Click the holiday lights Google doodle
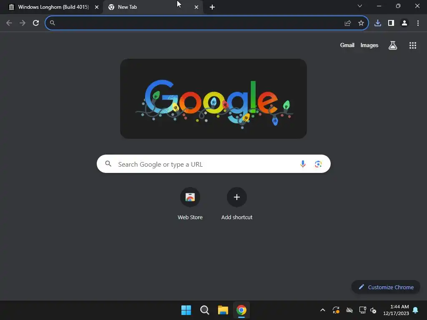Viewport: 427px width, 320px height. pyautogui.click(x=213, y=99)
